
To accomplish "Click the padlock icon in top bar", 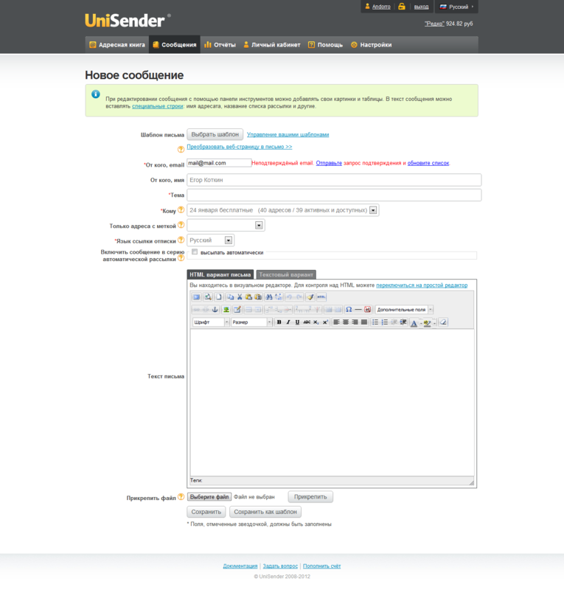I will 402,7.
